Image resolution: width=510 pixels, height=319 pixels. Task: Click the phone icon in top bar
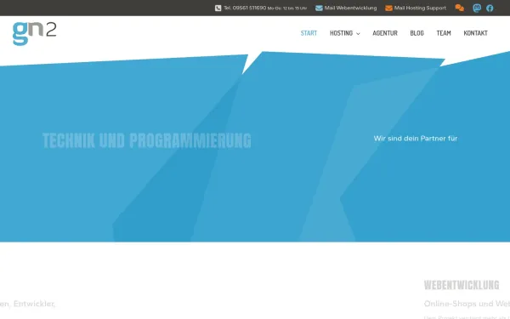pyautogui.click(x=218, y=9)
